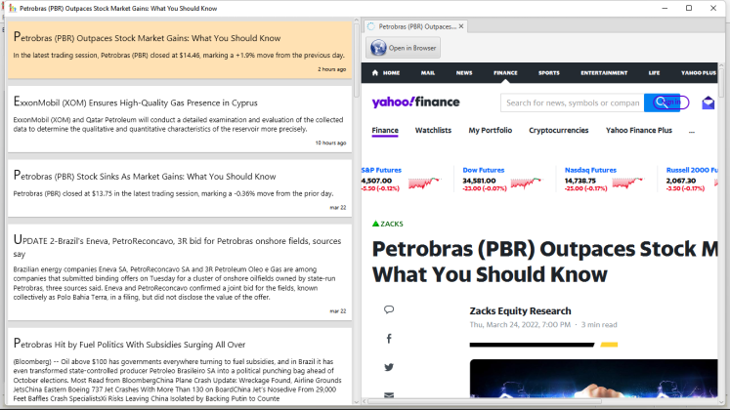Click the Home house icon in Yahoo nav

(x=375, y=72)
